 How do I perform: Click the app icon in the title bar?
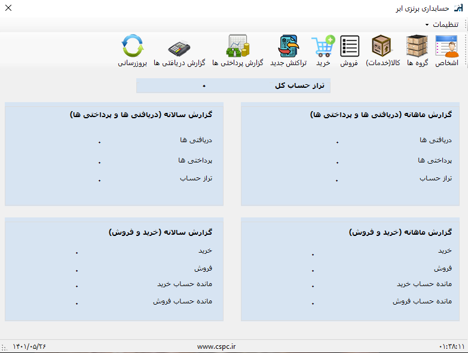[x=458, y=8]
